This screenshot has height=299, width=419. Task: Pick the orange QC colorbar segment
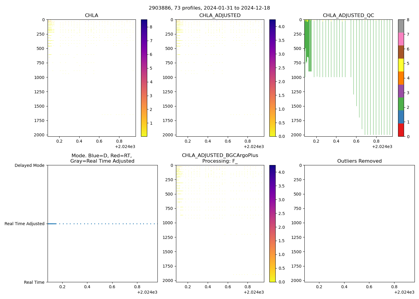click(401, 78)
